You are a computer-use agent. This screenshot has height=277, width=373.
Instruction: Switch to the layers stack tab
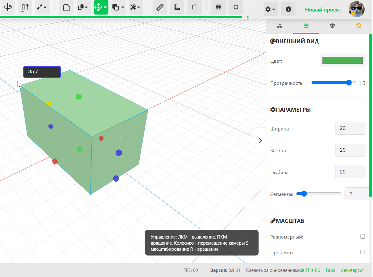coord(332,26)
